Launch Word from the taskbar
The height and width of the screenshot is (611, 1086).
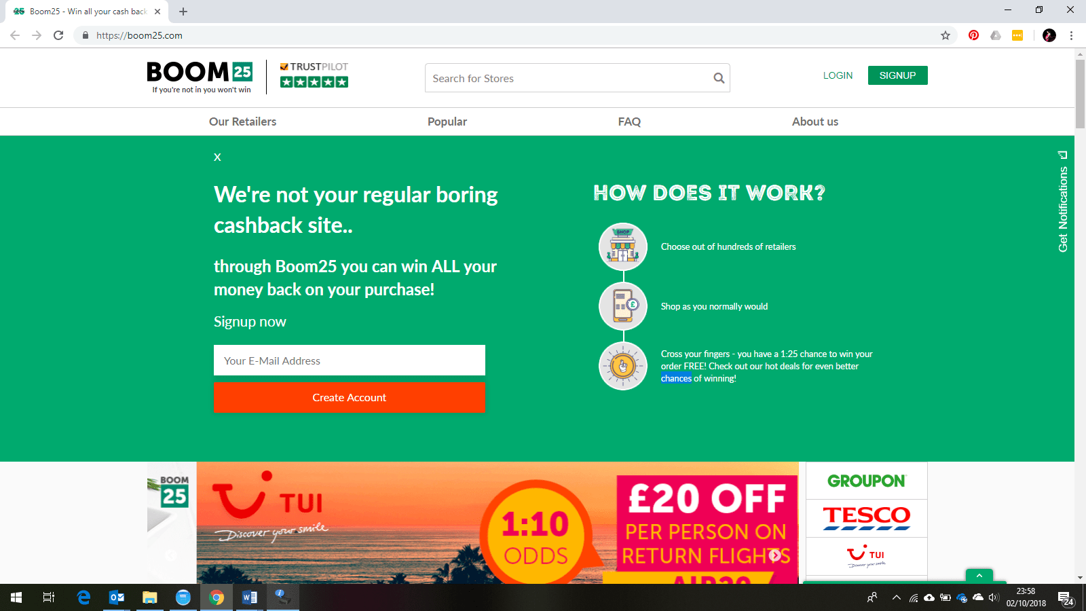(249, 597)
